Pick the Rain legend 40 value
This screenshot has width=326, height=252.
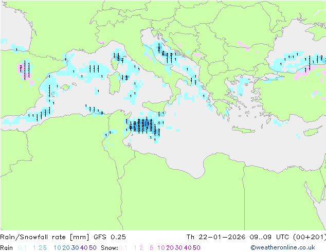[x=84, y=248]
